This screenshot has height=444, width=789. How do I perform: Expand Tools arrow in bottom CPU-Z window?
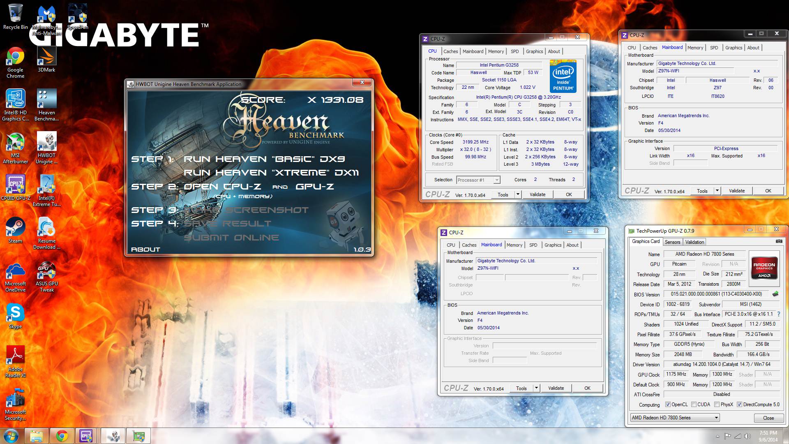click(x=536, y=388)
